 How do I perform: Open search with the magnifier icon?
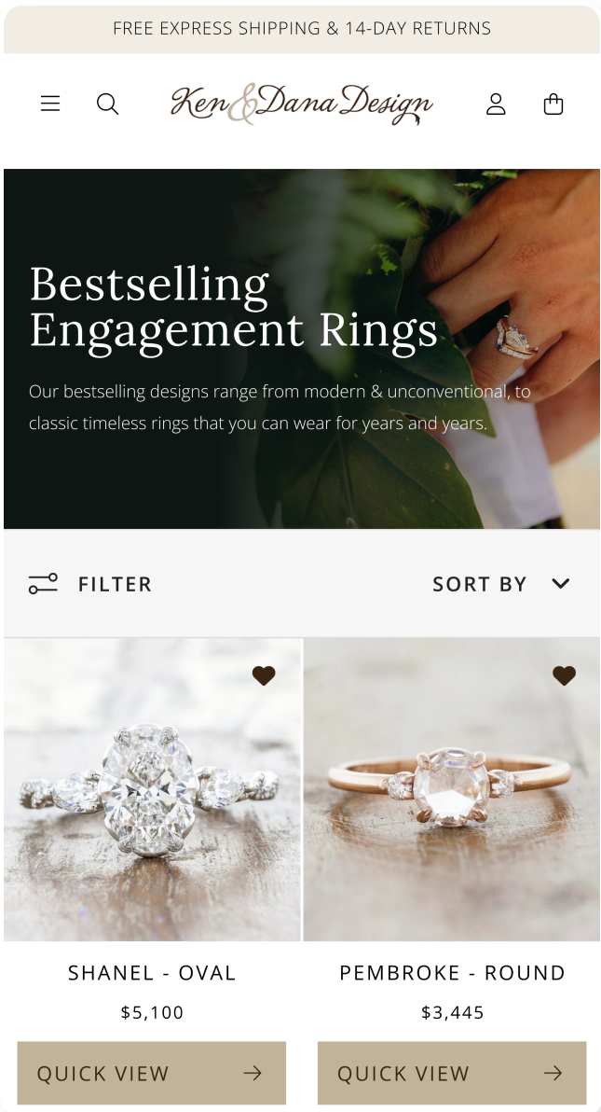coord(107,104)
